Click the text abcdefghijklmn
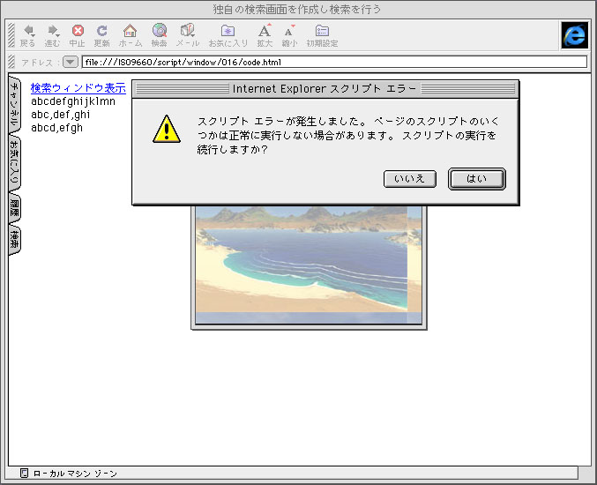Image resolution: width=597 pixels, height=485 pixels. tap(73, 101)
